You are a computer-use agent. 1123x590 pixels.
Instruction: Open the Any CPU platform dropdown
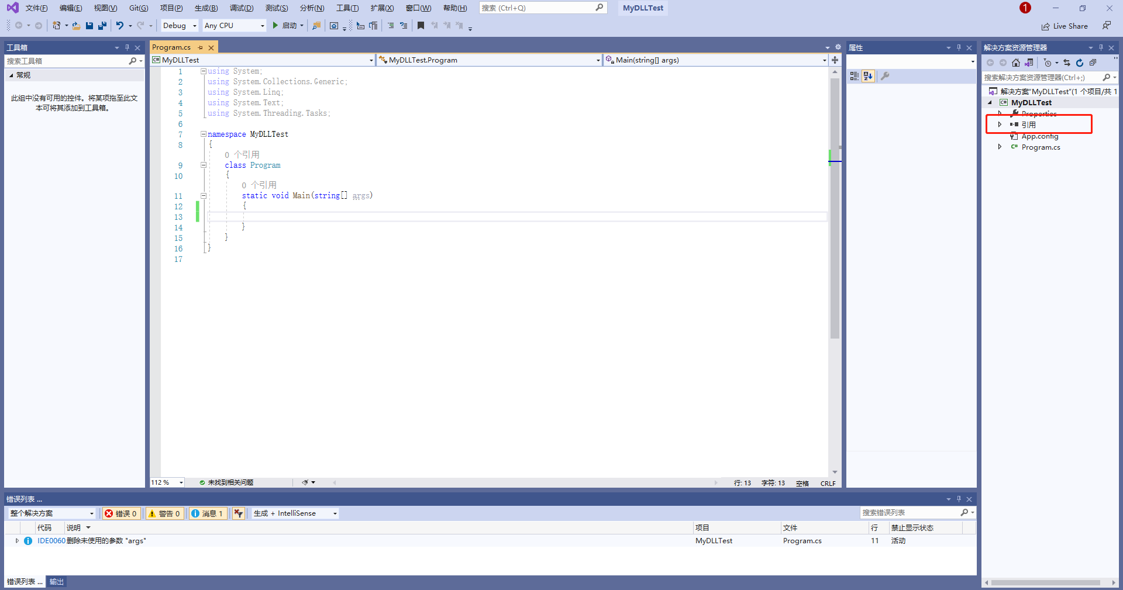pos(234,25)
